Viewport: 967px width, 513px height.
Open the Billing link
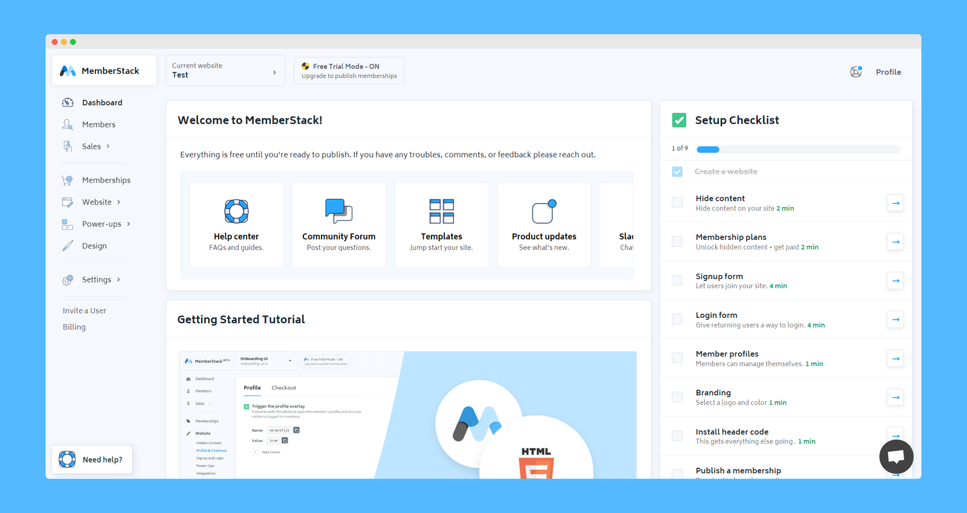coord(74,327)
